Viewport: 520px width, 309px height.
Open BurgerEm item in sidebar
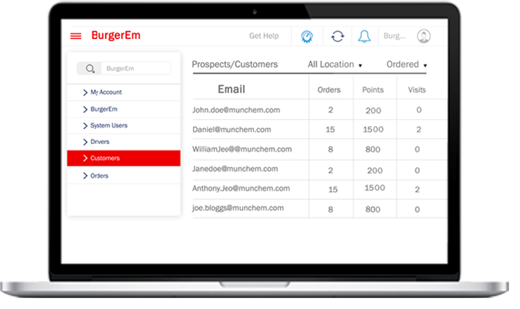tap(124, 109)
